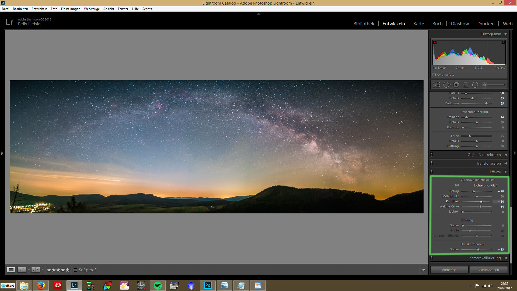Expand the Objektivkorrekturen panel
Viewport: 517px width, 291px height.
(505, 155)
